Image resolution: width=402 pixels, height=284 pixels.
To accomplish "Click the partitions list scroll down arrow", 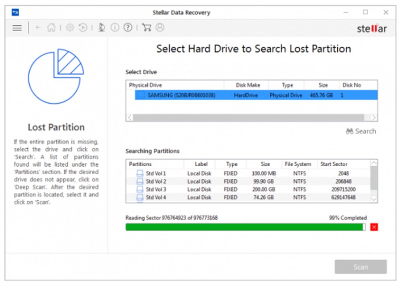I will click(x=374, y=199).
